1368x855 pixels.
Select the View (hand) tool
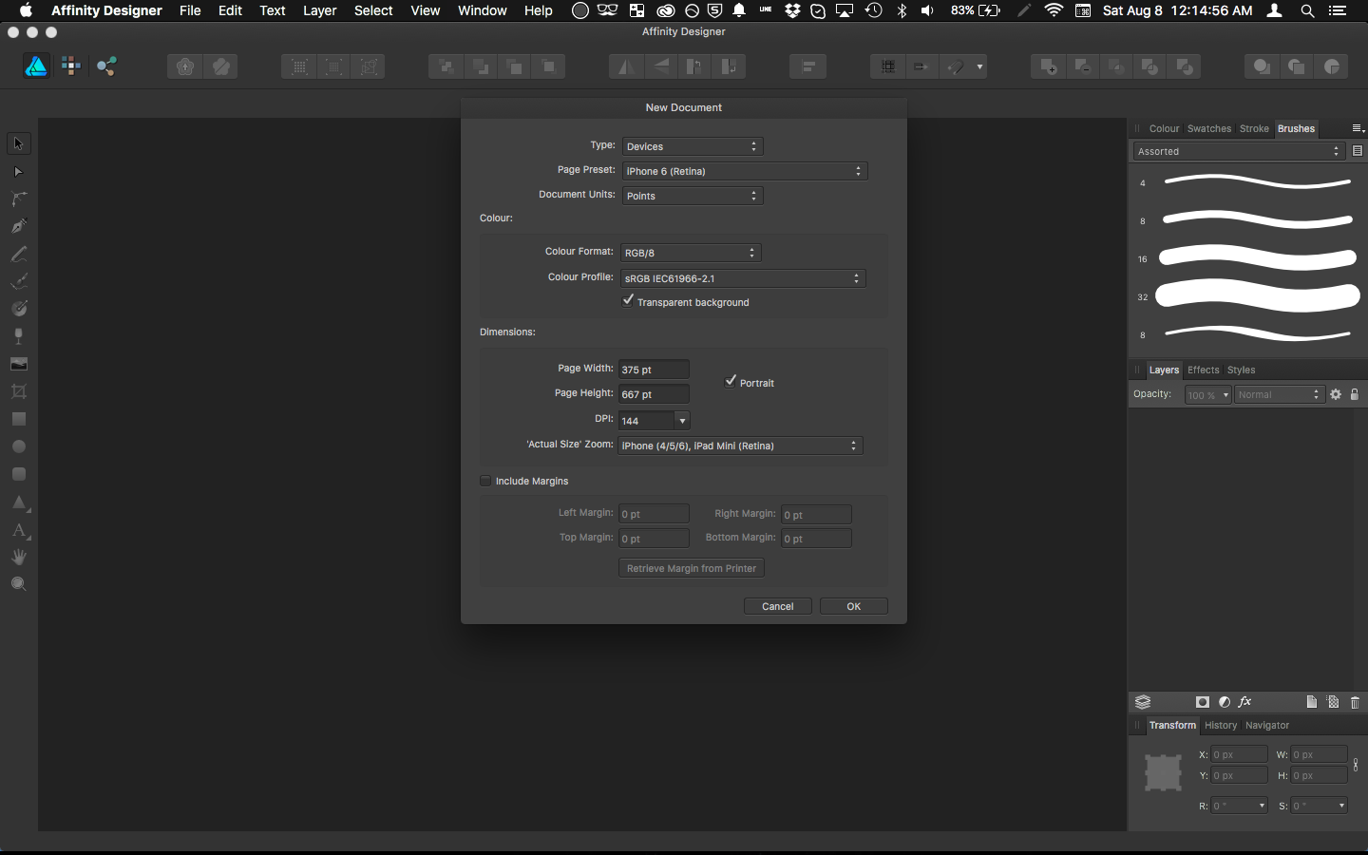18,558
